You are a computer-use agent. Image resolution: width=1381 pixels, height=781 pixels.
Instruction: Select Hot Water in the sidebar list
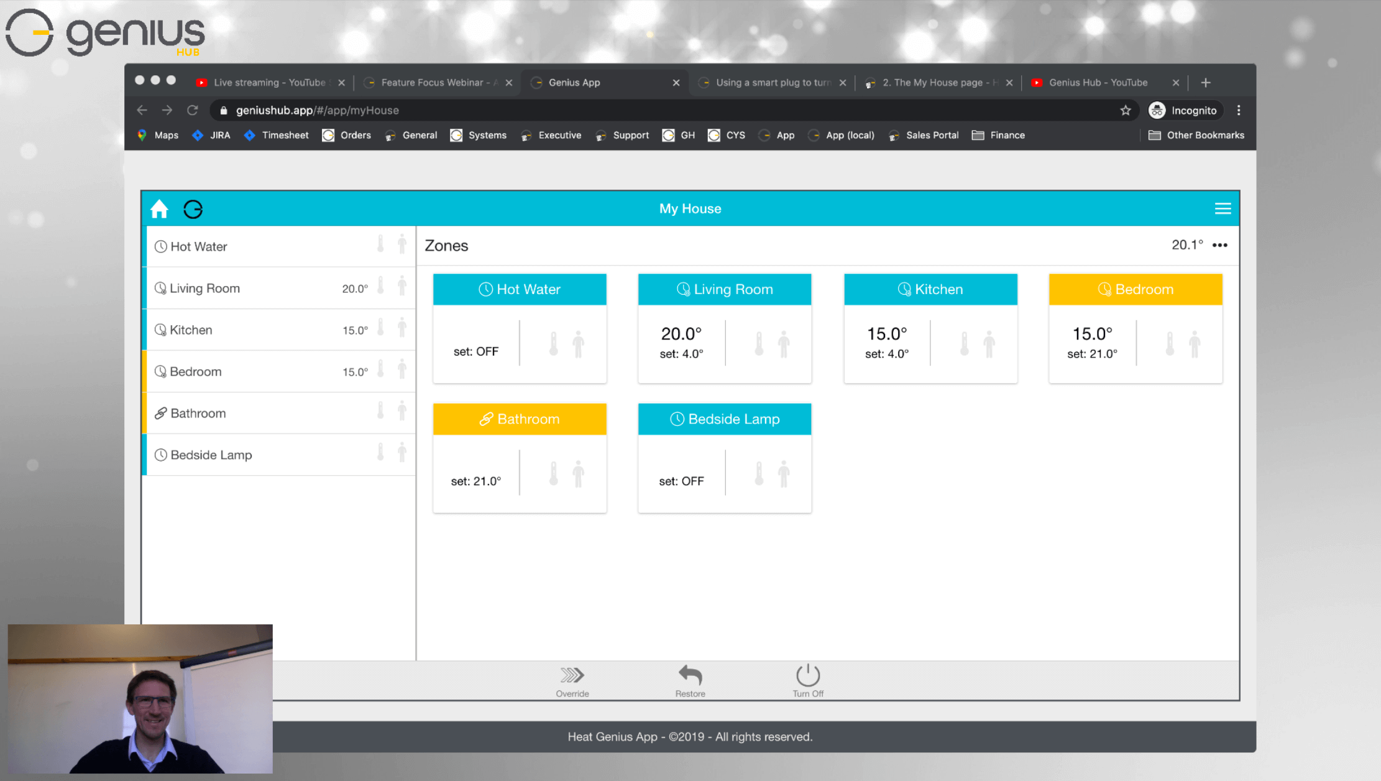pos(199,246)
